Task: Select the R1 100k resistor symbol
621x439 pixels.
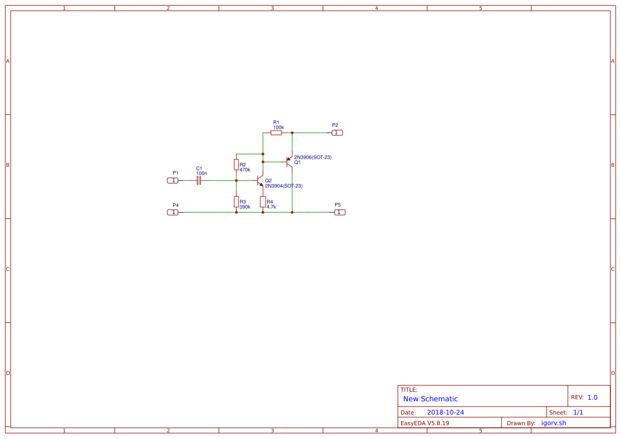Action: [x=276, y=133]
